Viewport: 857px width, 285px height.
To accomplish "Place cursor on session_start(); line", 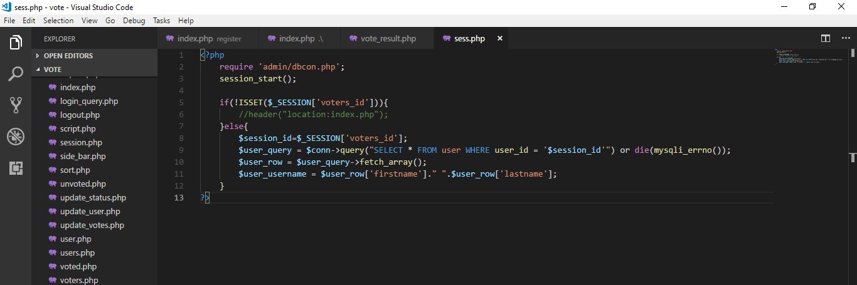I will (258, 79).
